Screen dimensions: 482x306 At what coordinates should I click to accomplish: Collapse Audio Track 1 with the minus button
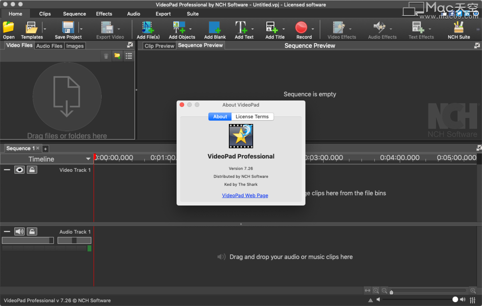(x=7, y=232)
